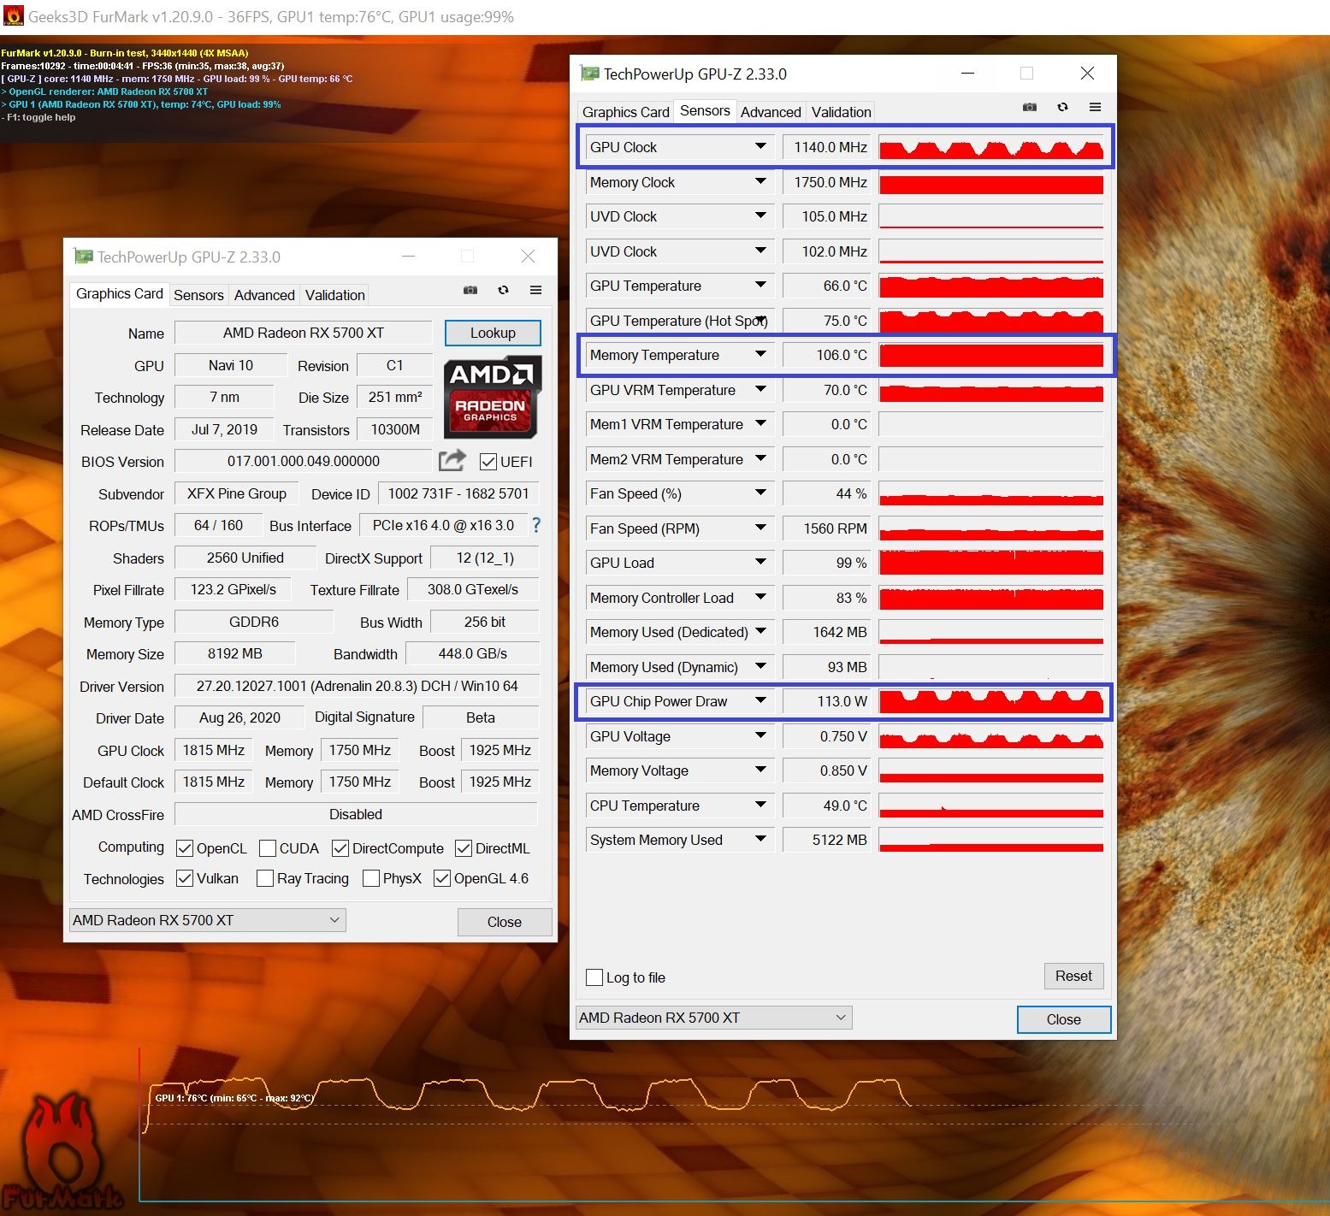
Task: Click AMD Radeon Graphics logo
Action: tap(492, 397)
